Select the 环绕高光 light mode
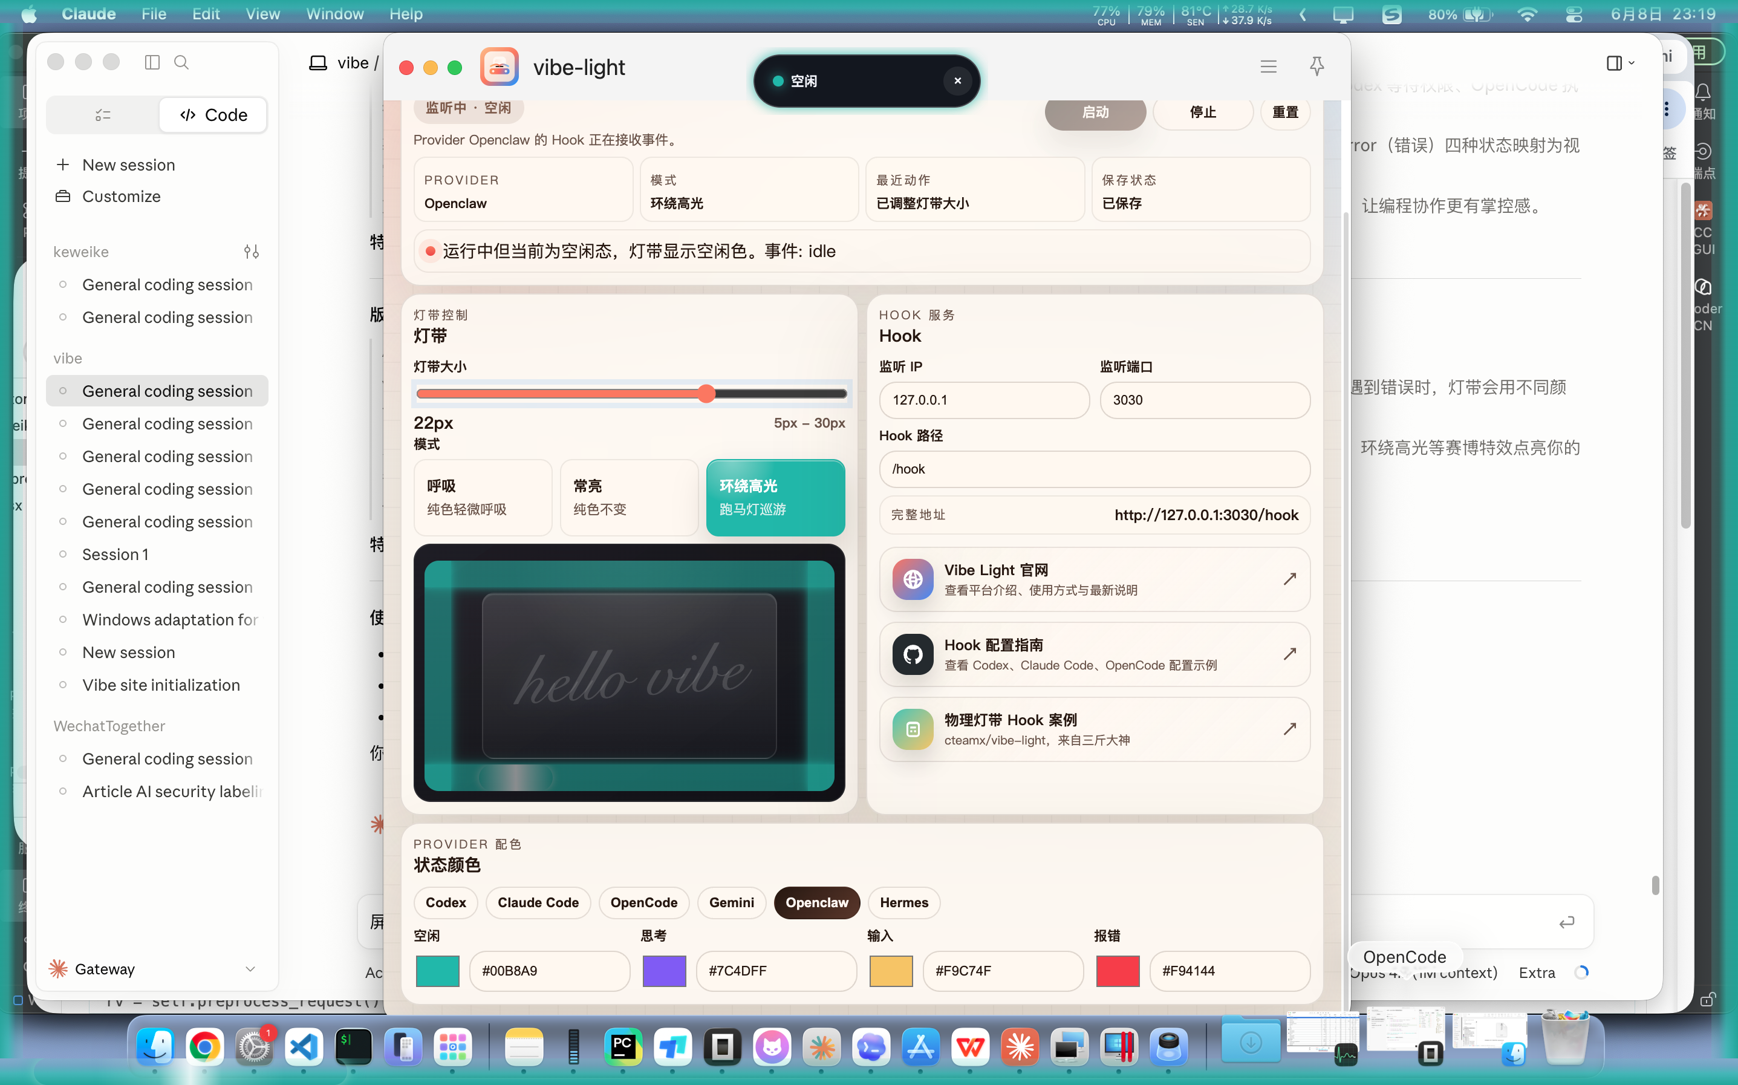 [775, 497]
